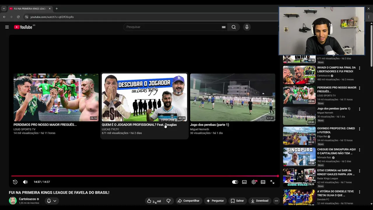The width and height of the screenshot is (373, 210).
Task: Toggle subtitles with the captions icon
Action: pyautogui.click(x=244, y=182)
